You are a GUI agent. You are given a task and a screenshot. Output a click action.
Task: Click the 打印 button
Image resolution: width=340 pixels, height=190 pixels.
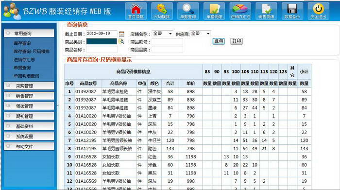(237, 41)
